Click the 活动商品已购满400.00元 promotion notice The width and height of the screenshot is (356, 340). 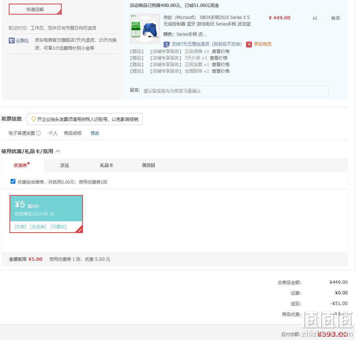coord(175,5)
